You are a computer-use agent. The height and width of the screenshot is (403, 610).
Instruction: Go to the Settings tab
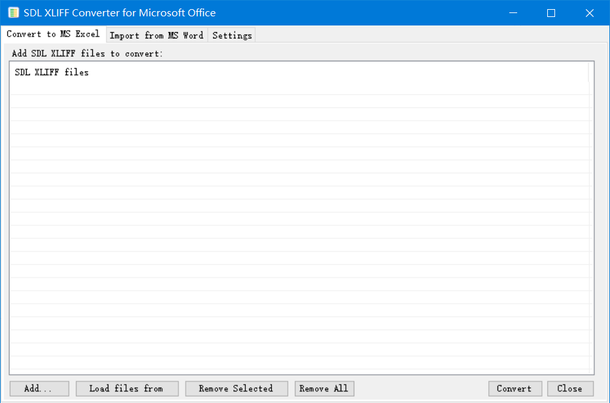pyautogui.click(x=231, y=35)
